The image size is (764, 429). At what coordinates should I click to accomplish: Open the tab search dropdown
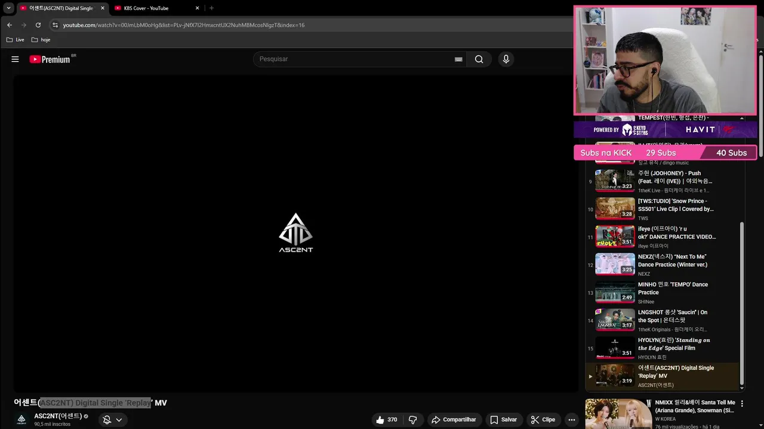point(8,8)
